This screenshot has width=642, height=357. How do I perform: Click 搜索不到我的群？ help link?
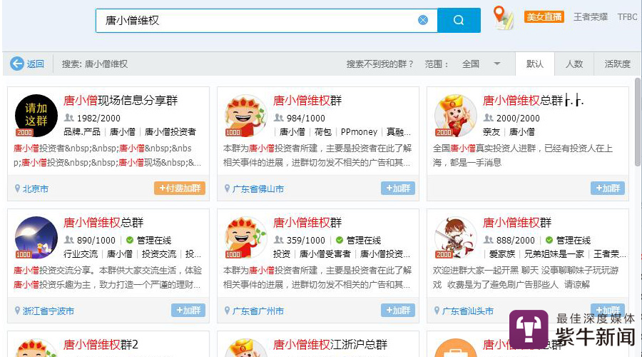pos(380,64)
